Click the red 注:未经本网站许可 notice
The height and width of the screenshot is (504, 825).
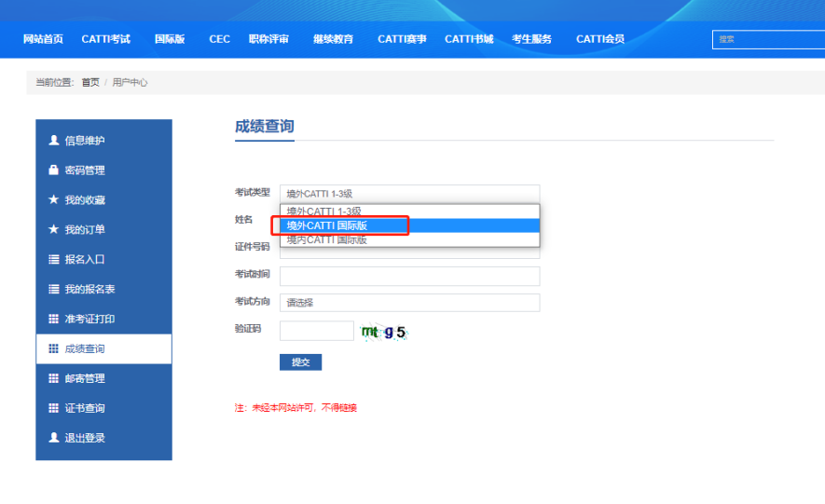[296, 408]
